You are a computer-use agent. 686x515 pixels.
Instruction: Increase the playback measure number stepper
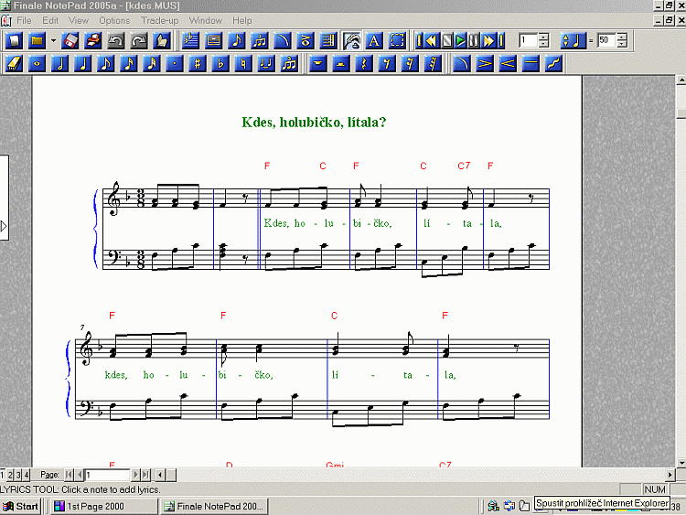pyautogui.click(x=543, y=37)
